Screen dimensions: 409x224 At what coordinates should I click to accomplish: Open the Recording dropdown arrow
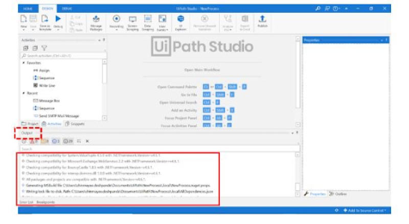[x=117, y=30]
